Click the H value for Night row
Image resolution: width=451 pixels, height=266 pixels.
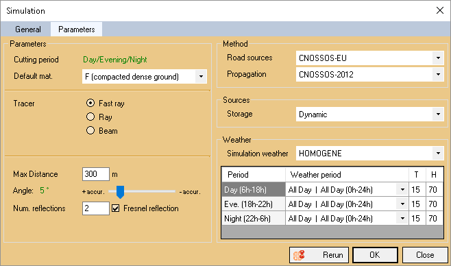tap(434, 218)
